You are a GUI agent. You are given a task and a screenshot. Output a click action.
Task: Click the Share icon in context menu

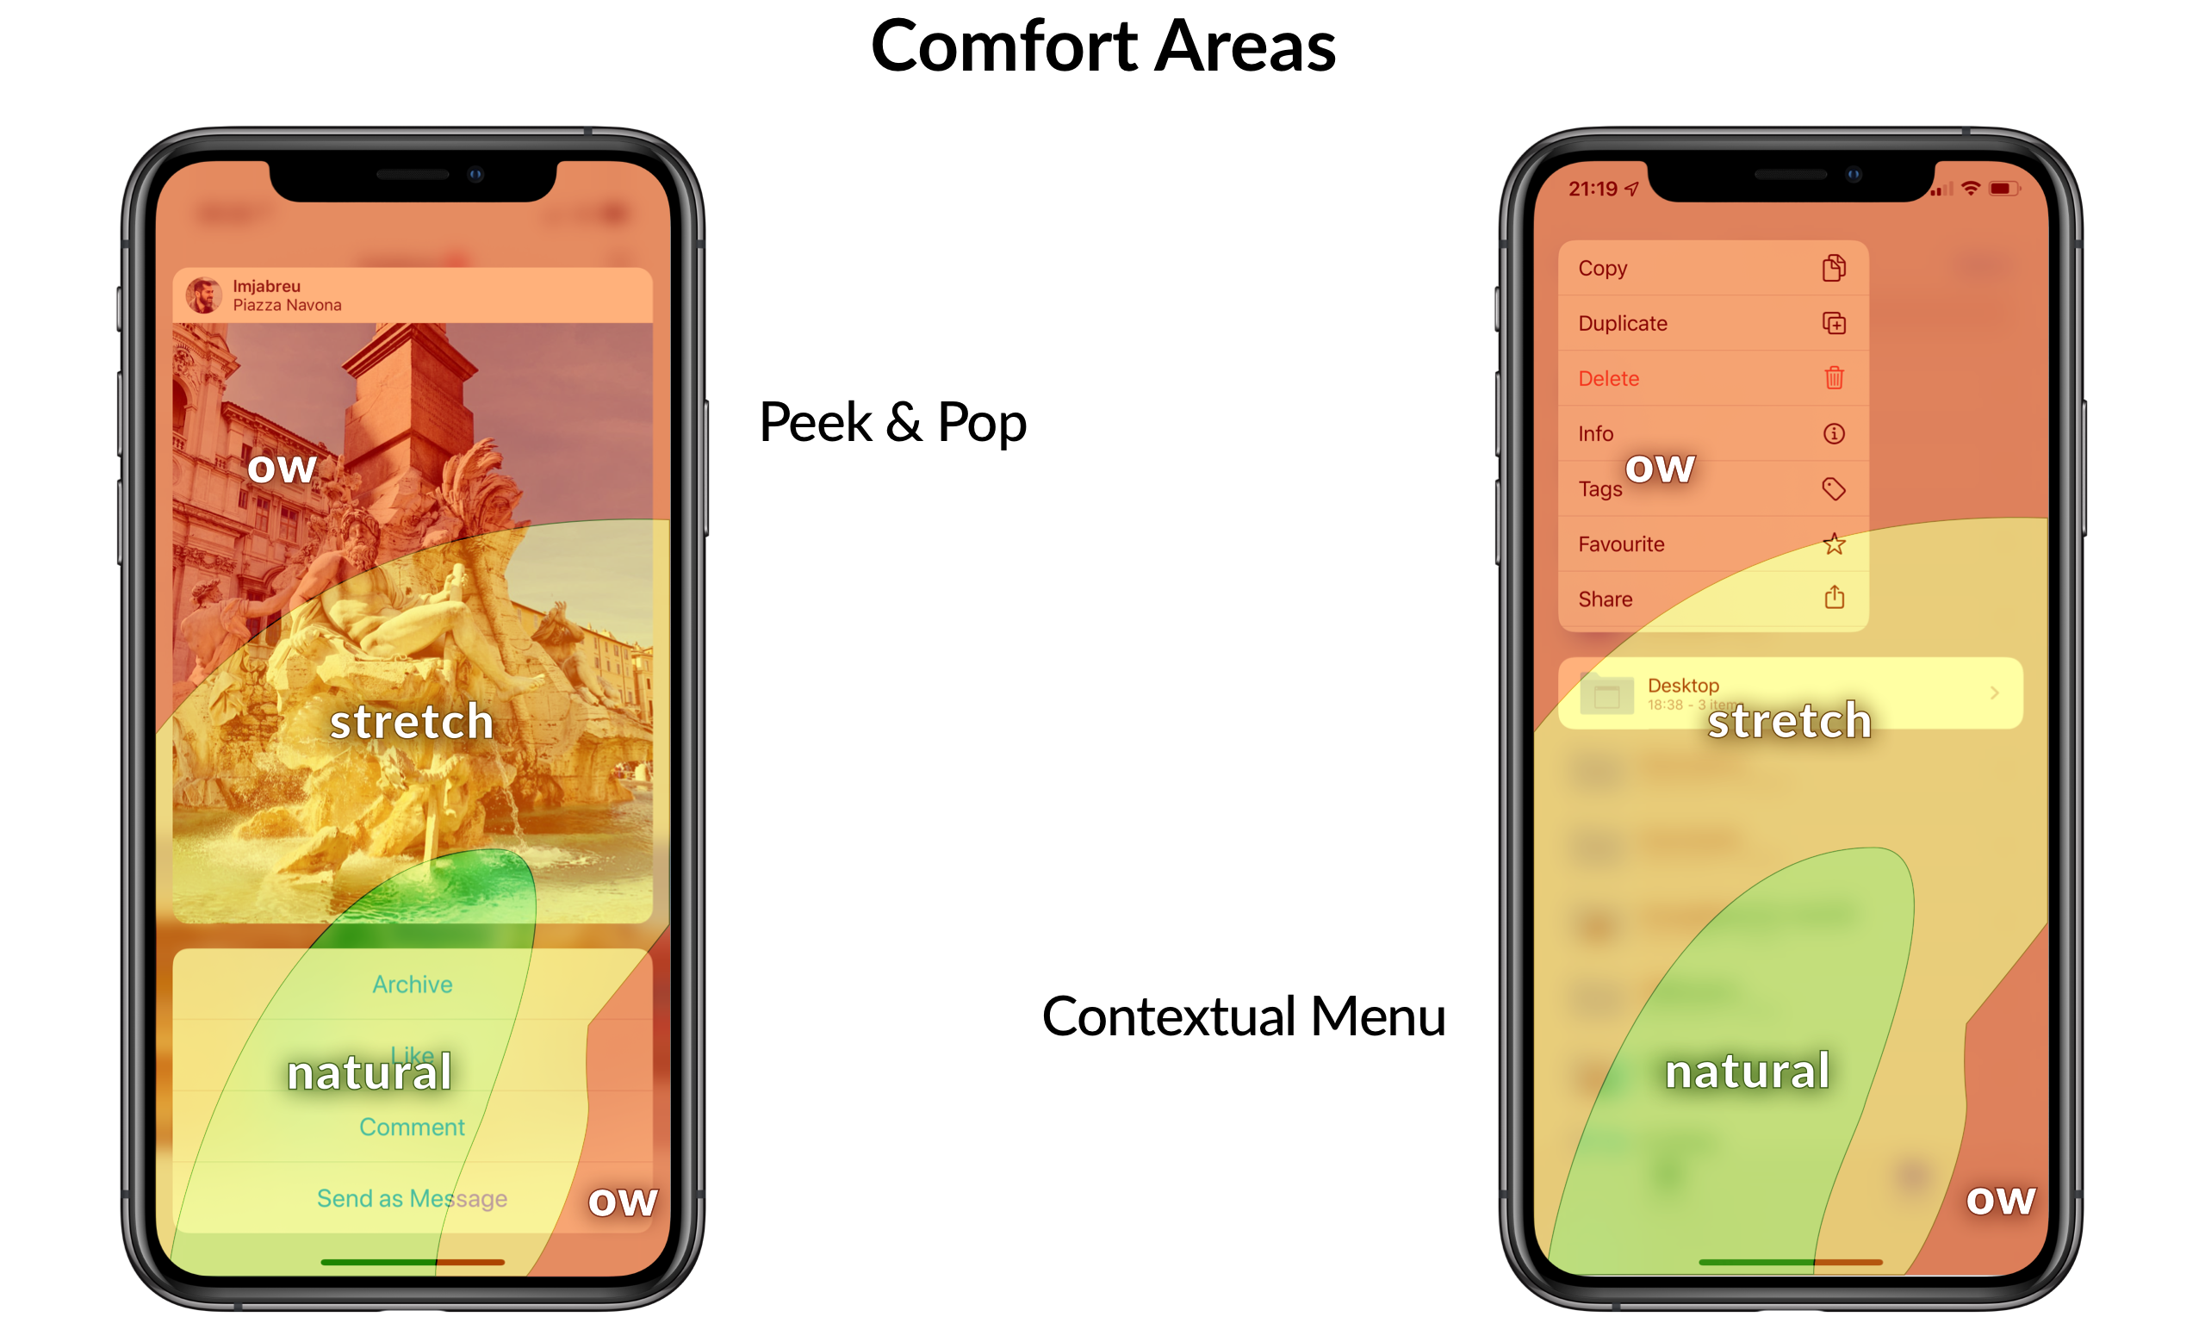coord(1832,599)
